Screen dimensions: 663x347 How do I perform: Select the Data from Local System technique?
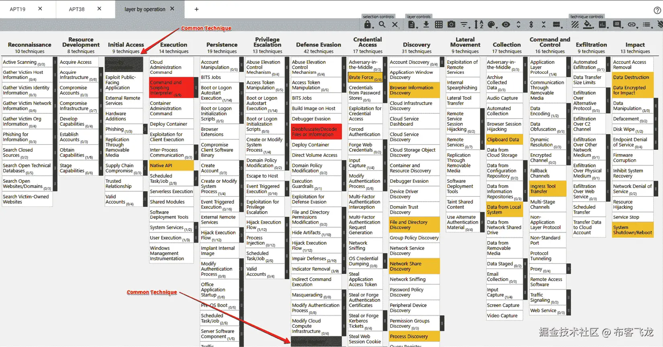[x=504, y=210]
